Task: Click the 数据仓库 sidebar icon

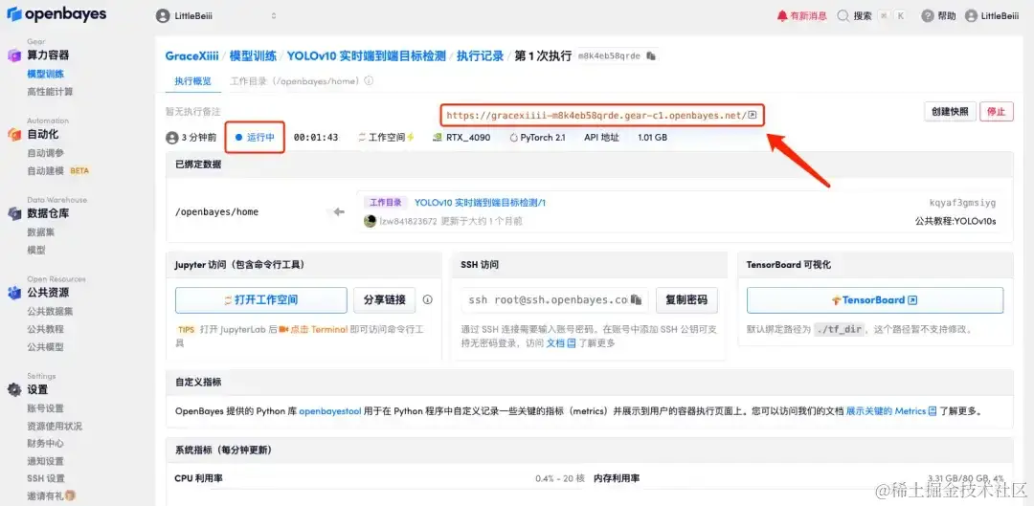Action: click(14, 213)
